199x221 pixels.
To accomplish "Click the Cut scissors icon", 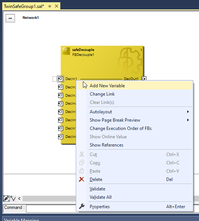I will (82, 155).
